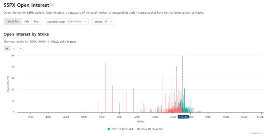The image size is (268, 136).
Task: Open the Strikes dropdown
Action: pyautogui.click(x=104, y=22)
